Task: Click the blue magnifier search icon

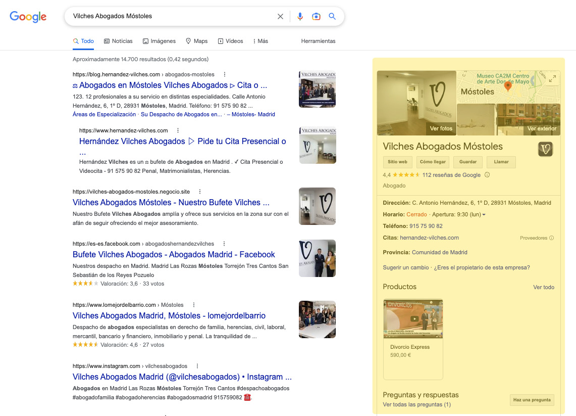Action: click(x=332, y=16)
